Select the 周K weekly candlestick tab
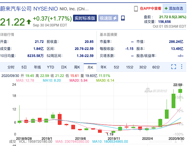 point(77,67)
